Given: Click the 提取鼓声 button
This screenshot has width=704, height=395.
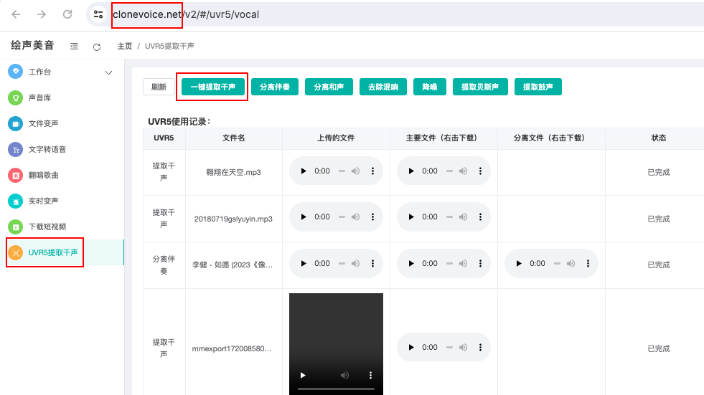Looking at the screenshot, I should 538,87.
